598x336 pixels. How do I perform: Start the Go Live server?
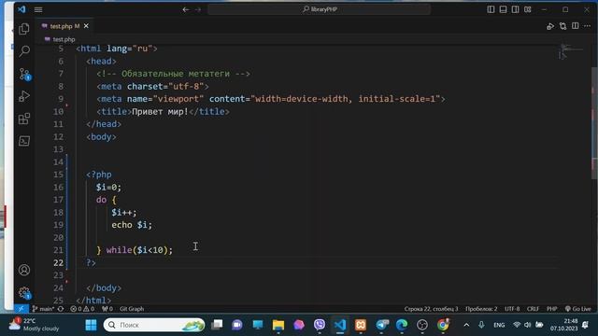[x=577, y=309]
